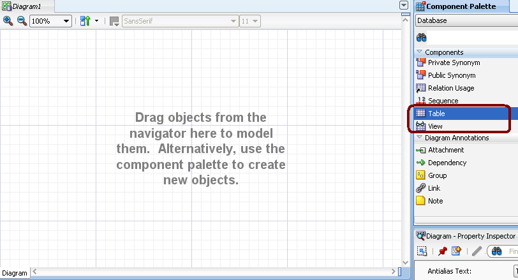Pick the Note annotation
The width and height of the screenshot is (518, 280).
[435, 201]
